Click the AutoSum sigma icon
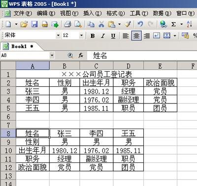 click(x=173, y=25)
